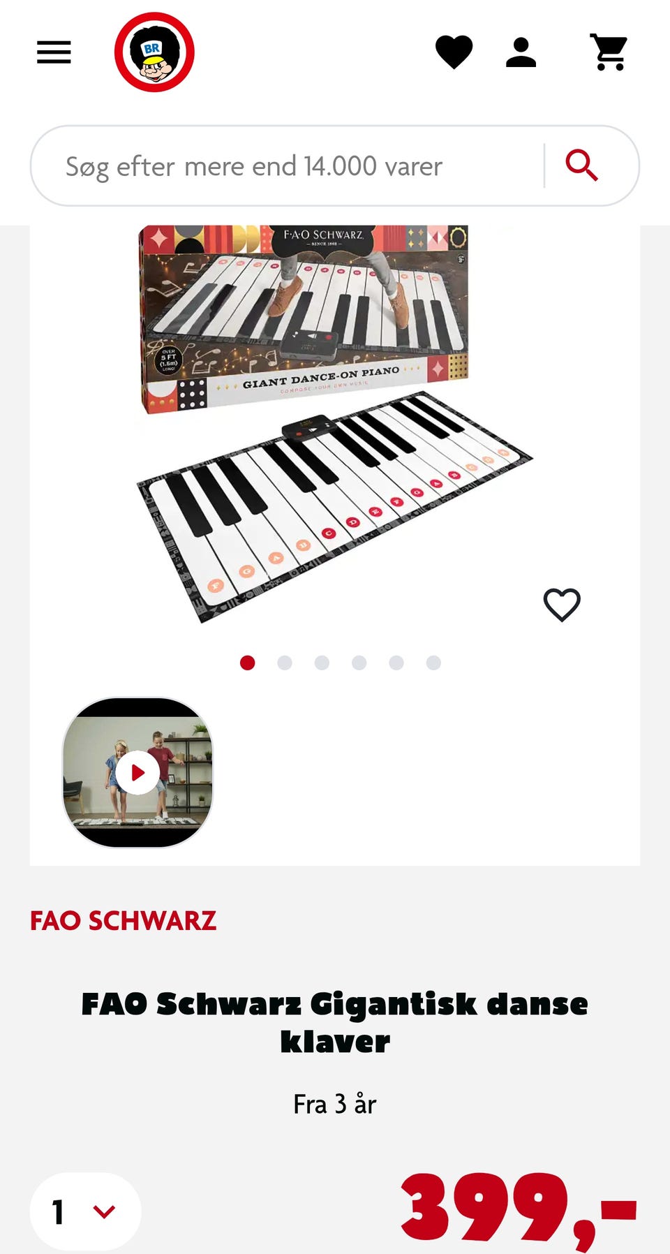Focus the search field for 14.000 varer
Viewport: 670px width, 1254px height.
(286, 166)
